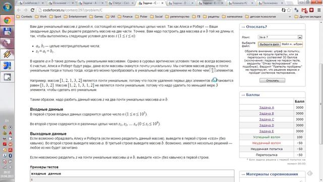Go forward with browser forward arrow
323x182 pixels.
(26, 10)
